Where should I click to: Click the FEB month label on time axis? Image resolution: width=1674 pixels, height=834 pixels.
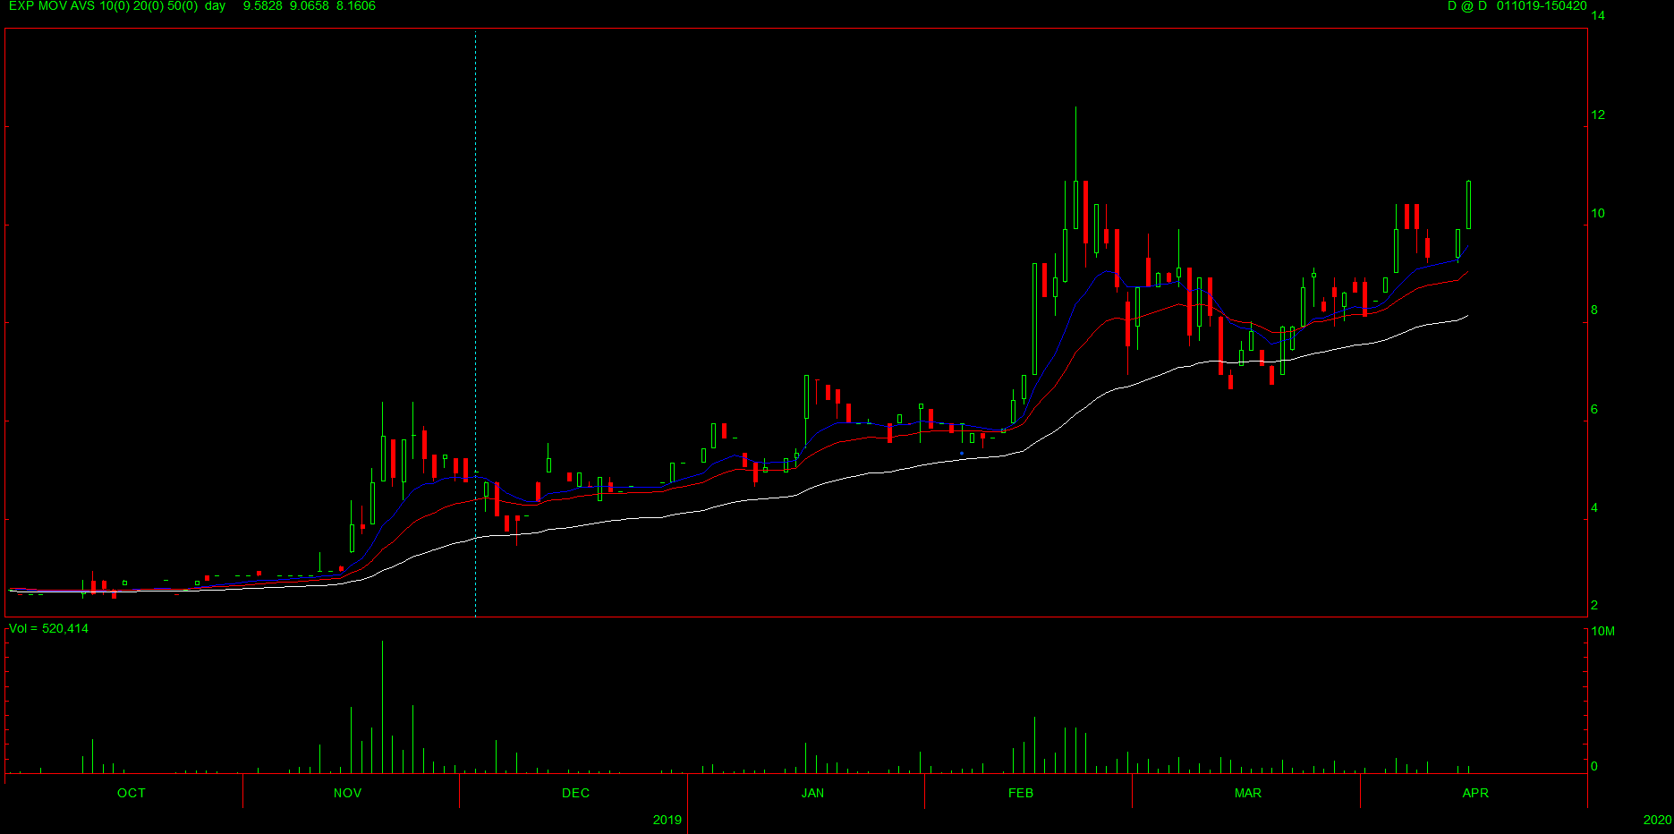(1021, 793)
